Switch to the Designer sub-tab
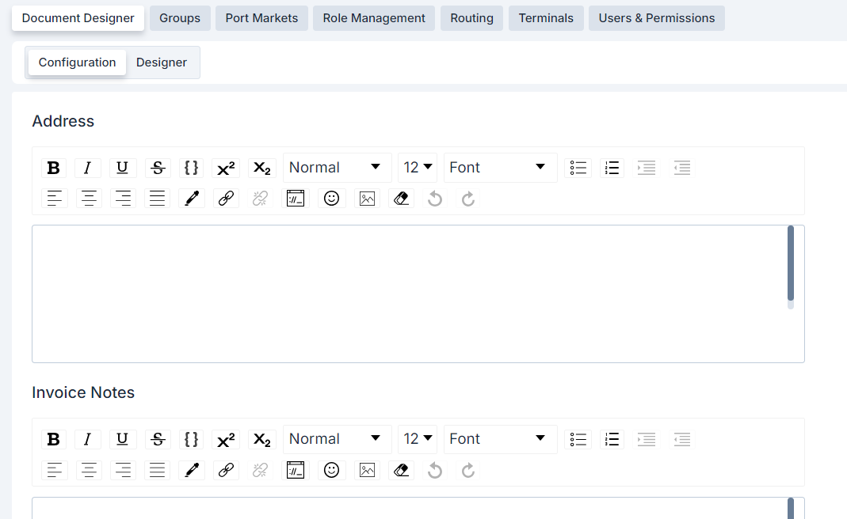 (x=162, y=63)
